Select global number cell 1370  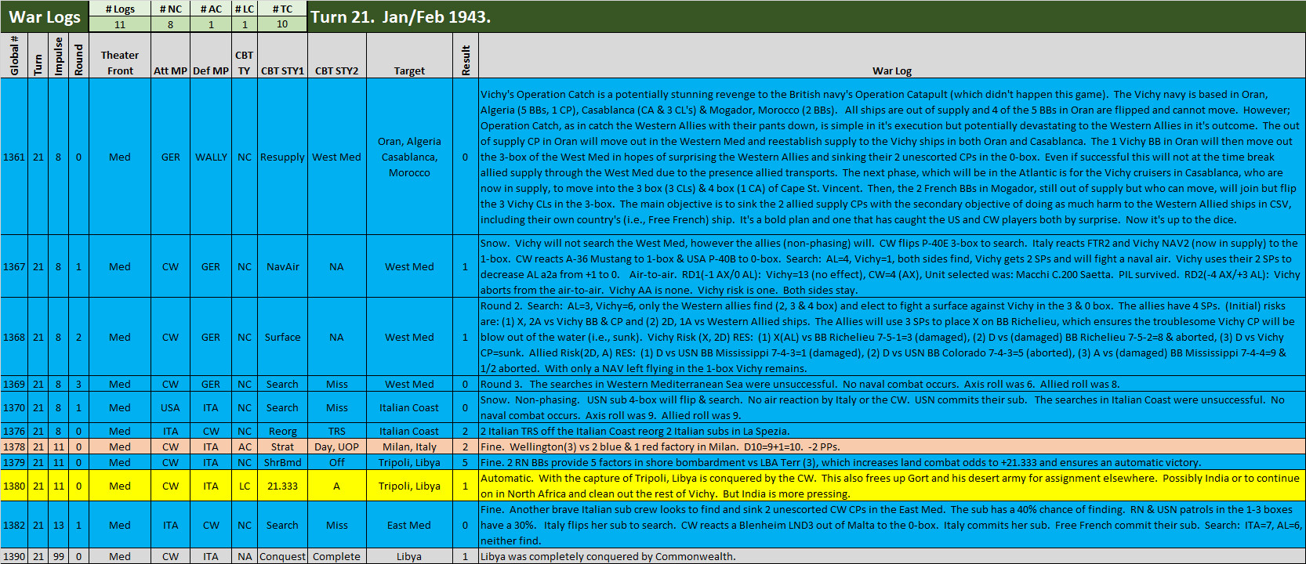14,407
